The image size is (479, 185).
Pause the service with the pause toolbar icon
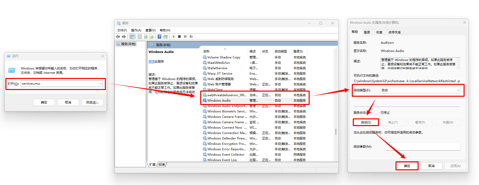pos(185,37)
